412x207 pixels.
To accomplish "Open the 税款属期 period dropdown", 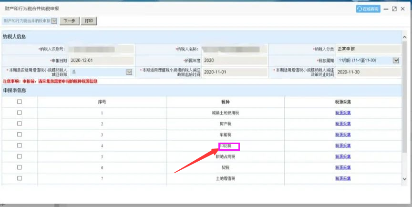I will (x=396, y=61).
